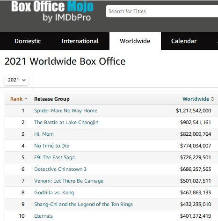Screen dimensions: 218x221
Task: Open Detective Chinatown 3 link
Action: (60, 169)
